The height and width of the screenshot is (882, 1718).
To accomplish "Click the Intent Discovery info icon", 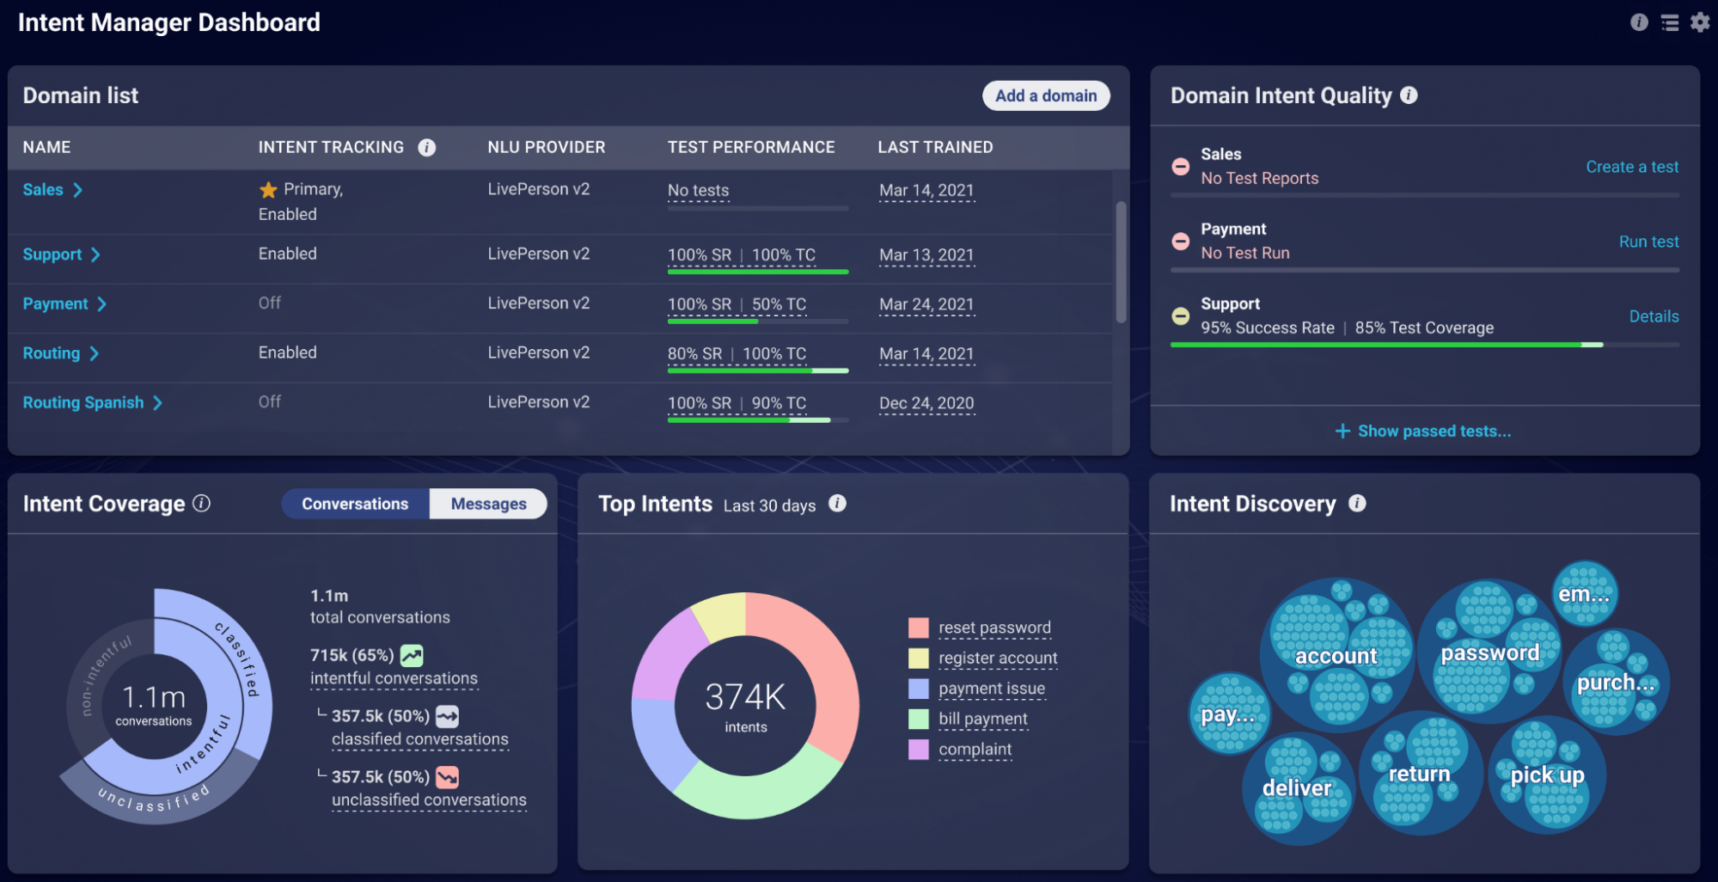I will pyautogui.click(x=1357, y=504).
